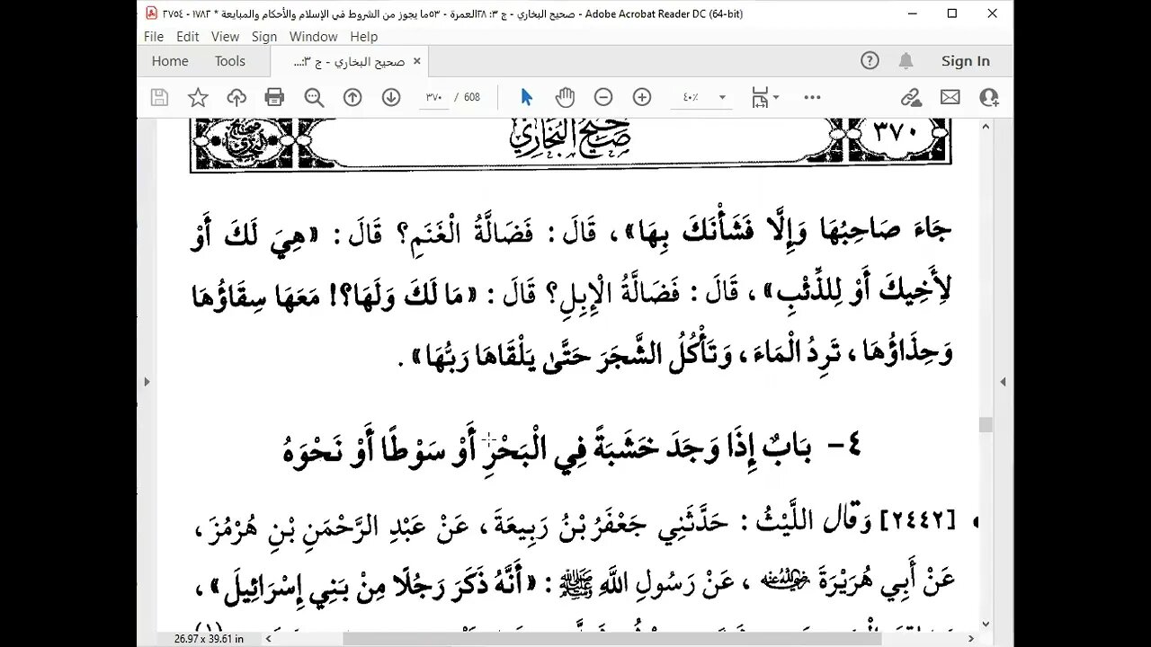This screenshot has height=647, width=1151.
Task: Open the Help question mark icon
Action: (x=870, y=61)
